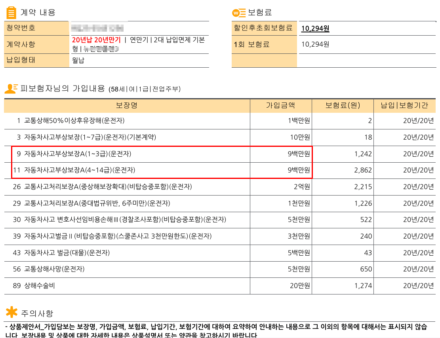Click the 피보험자 person icon
Image resolution: width=440 pixels, height=338 pixels.
(11, 89)
